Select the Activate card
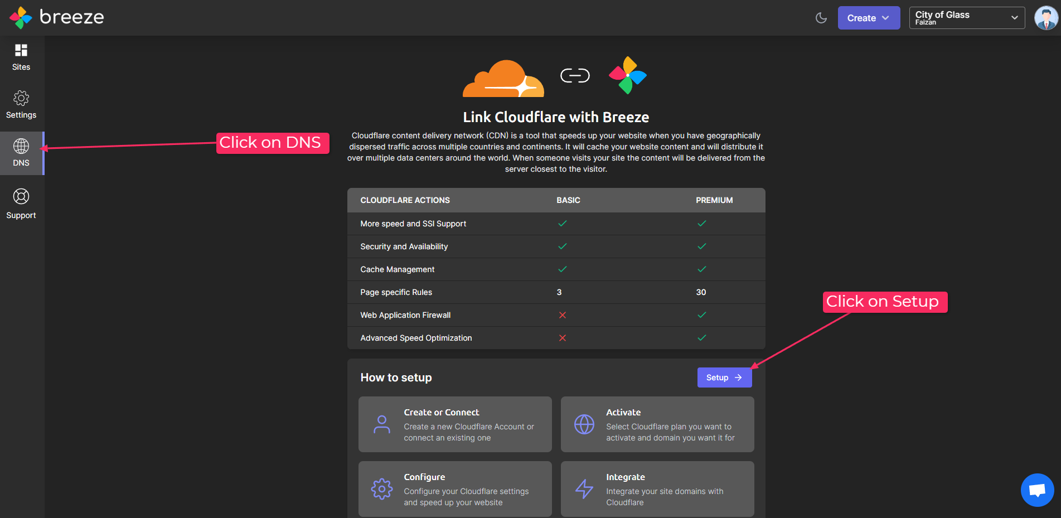This screenshot has height=518, width=1061. tap(657, 424)
